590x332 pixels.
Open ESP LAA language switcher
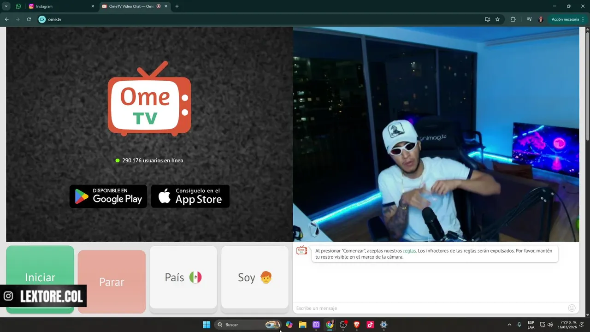[531, 325]
